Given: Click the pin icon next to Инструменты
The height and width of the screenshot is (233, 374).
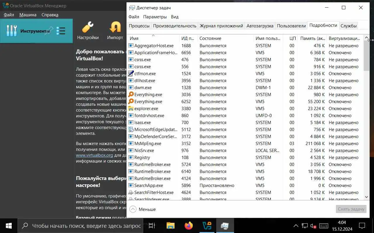Looking at the screenshot, I should (x=49, y=31).
